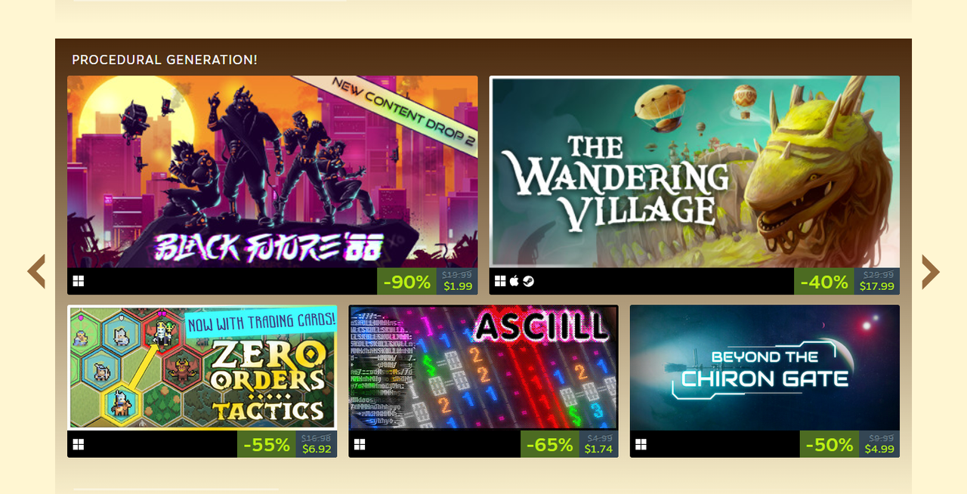The height and width of the screenshot is (494, 967).
Task: Click Apple macOS icon under The Wandering Village
Action: (x=514, y=281)
